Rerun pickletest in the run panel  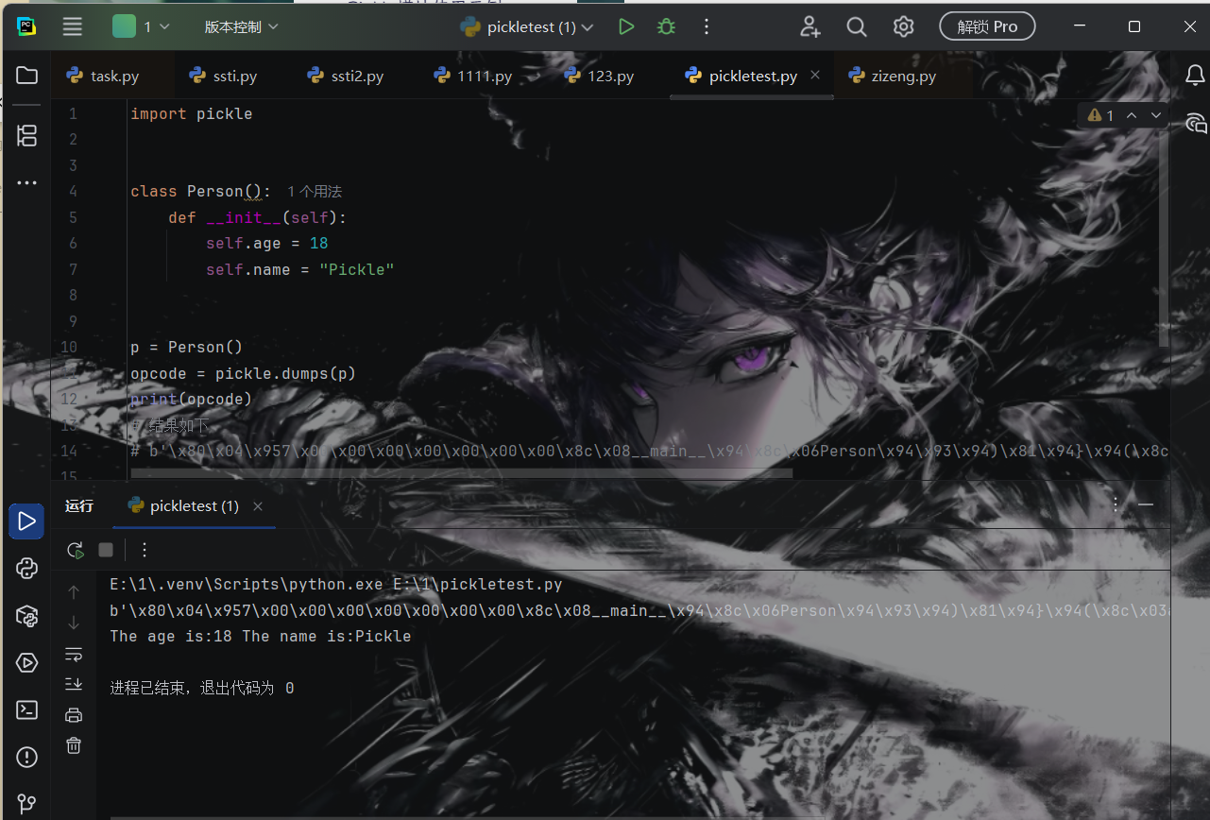[76, 550]
